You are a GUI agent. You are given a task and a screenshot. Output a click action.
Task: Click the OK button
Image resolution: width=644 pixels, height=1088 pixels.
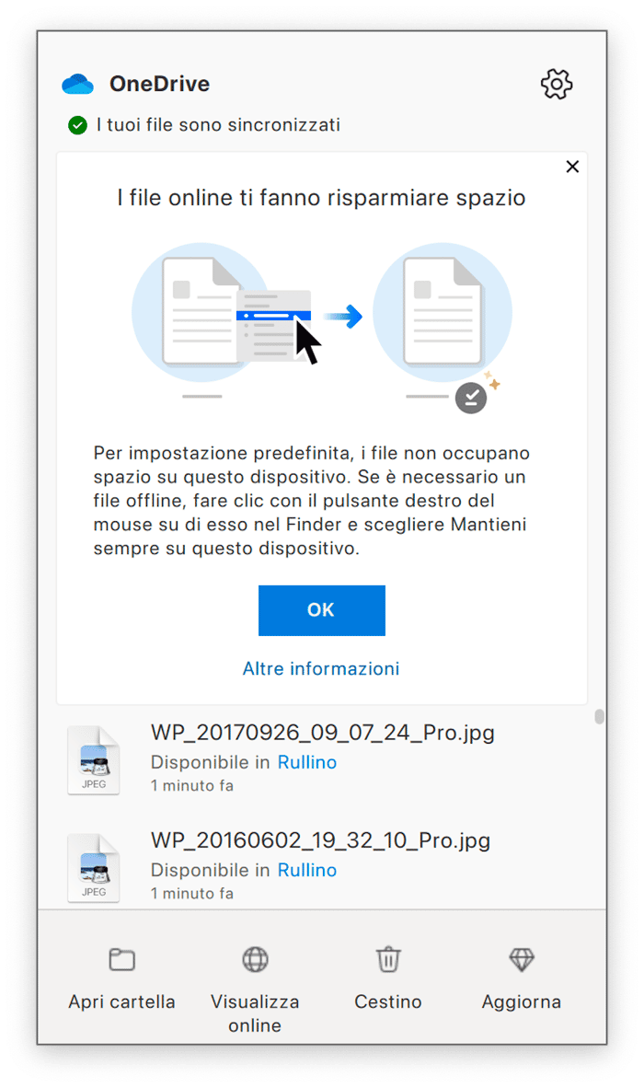322,610
